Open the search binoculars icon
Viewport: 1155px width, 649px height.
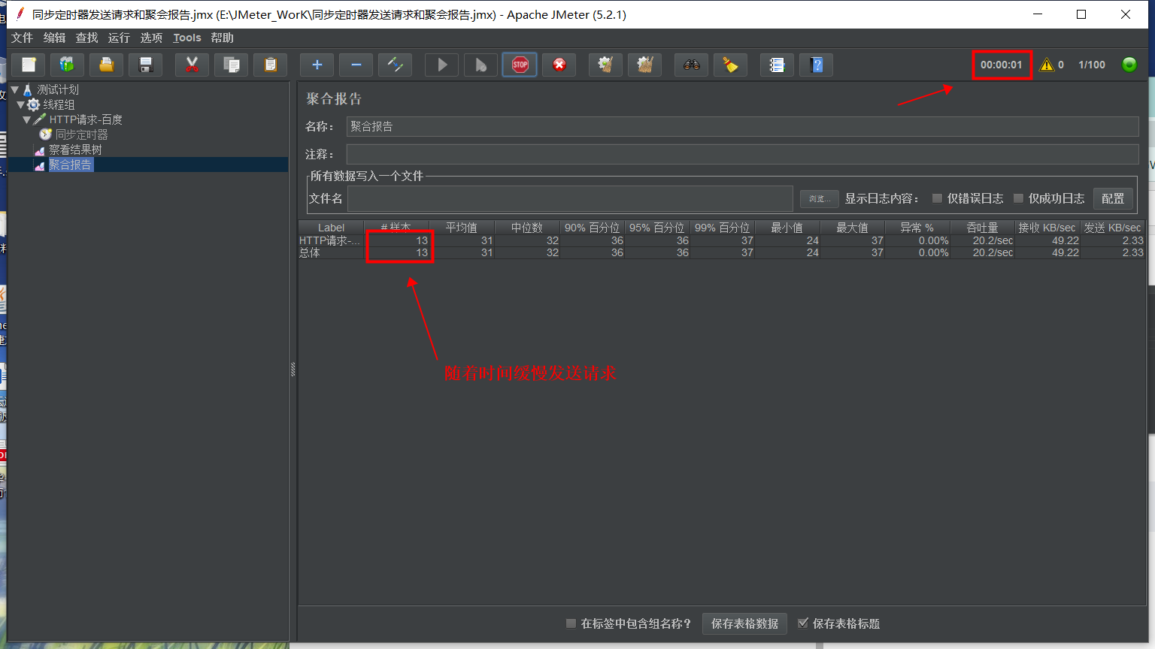click(x=691, y=65)
